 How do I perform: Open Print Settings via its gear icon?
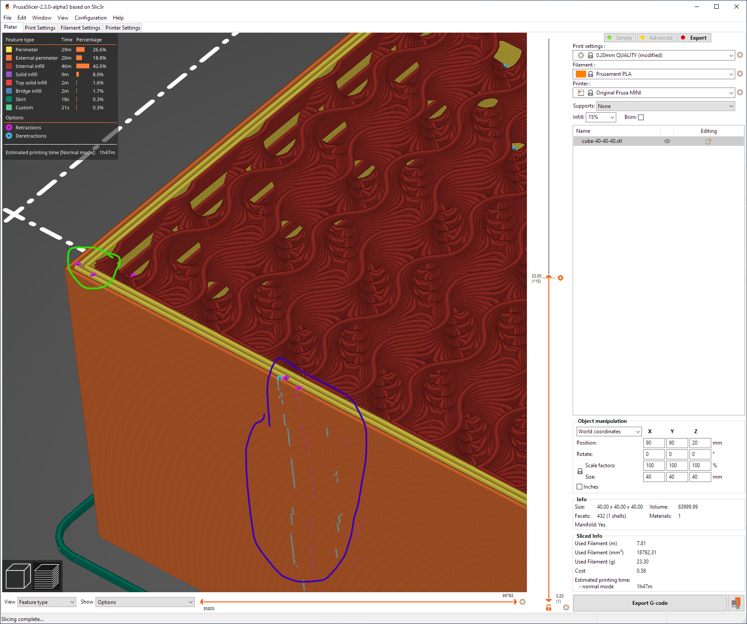pyautogui.click(x=740, y=55)
